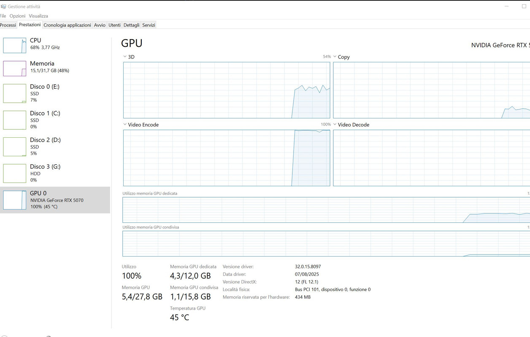
Task: Click driver date 07/08/2025
Action: point(307,274)
